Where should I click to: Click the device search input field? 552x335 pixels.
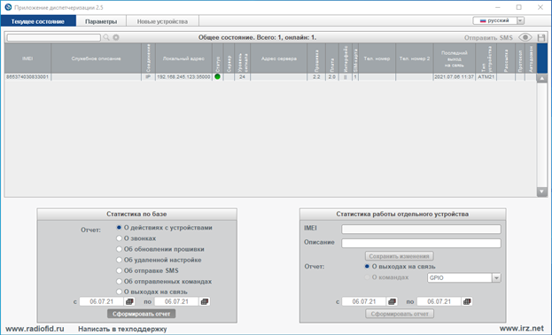click(54, 37)
